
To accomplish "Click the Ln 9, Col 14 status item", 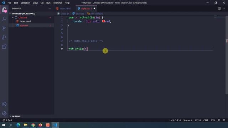I will [x=175, y=120].
